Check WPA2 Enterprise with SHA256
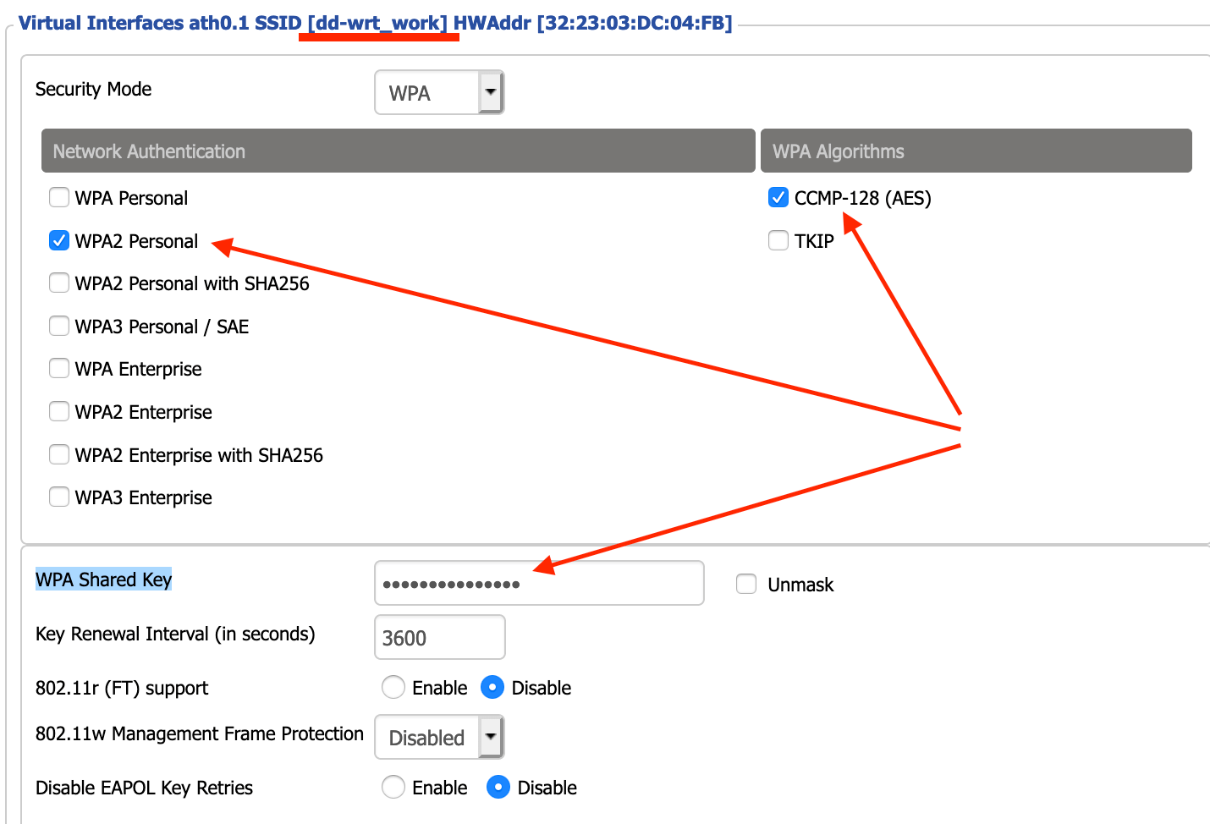Image resolution: width=1210 pixels, height=824 pixels. 59,455
